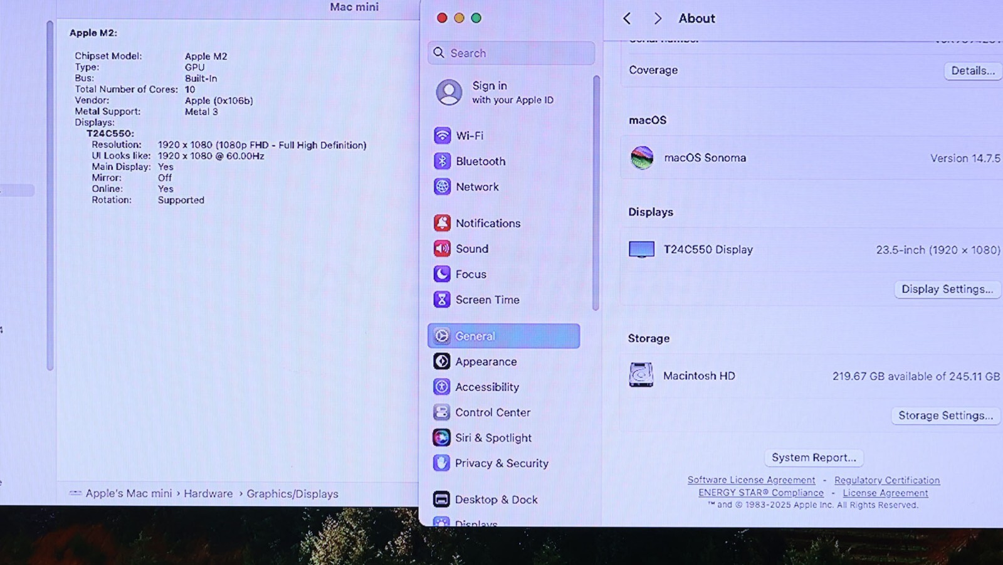
Task: Open Appearance icon in sidebar
Action: (442, 361)
